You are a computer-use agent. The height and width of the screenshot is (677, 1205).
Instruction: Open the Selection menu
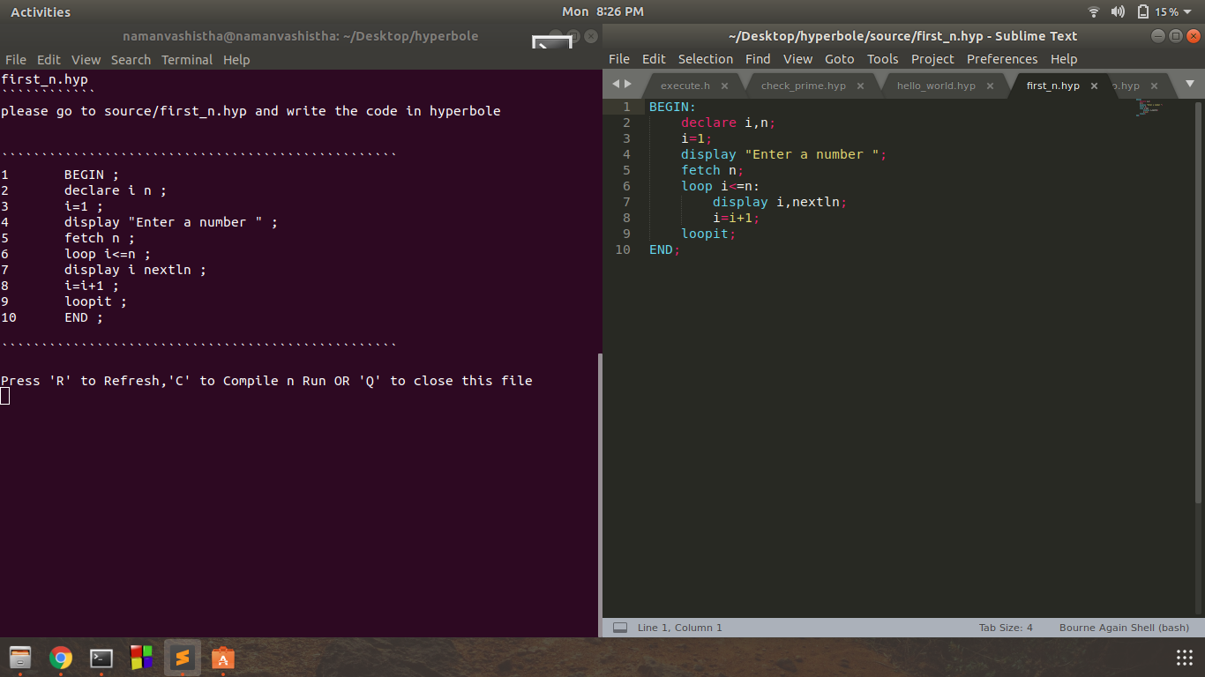[705, 59]
